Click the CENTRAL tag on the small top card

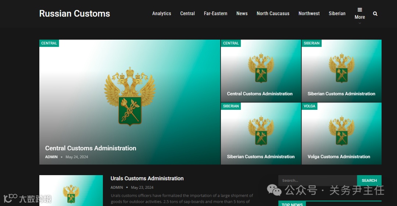(231, 43)
